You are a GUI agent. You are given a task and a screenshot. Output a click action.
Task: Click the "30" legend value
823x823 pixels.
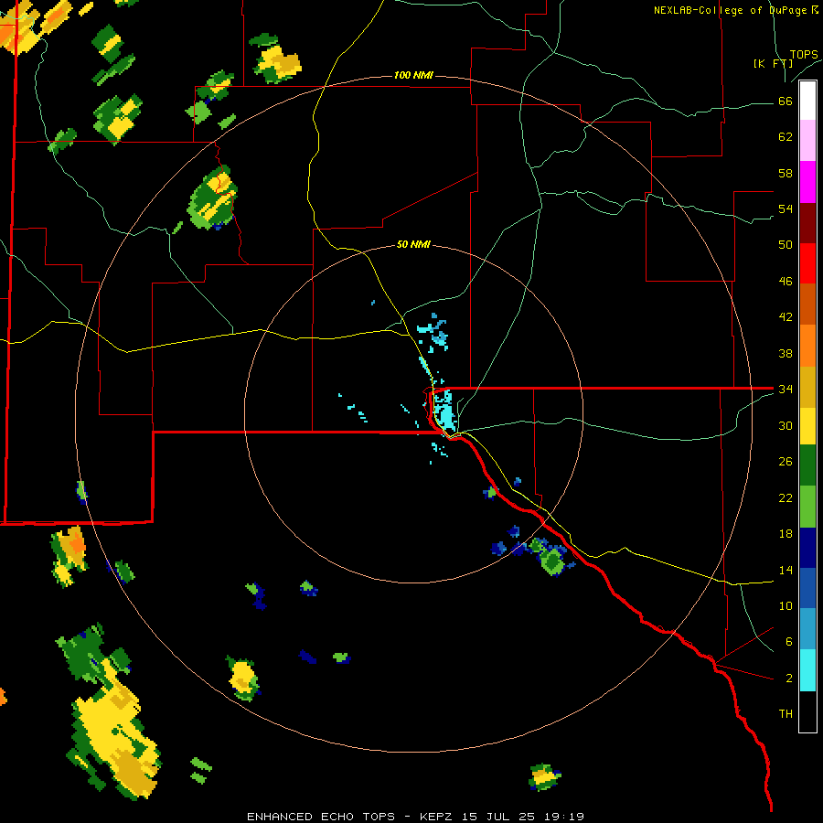point(786,425)
